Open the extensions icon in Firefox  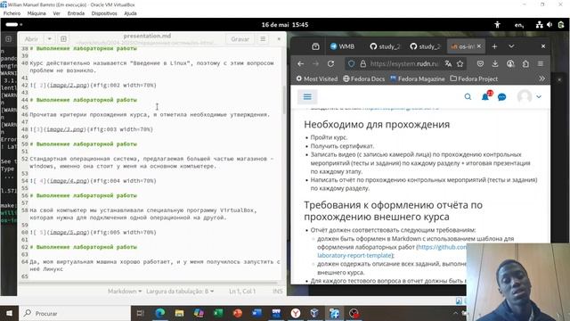pos(525,63)
